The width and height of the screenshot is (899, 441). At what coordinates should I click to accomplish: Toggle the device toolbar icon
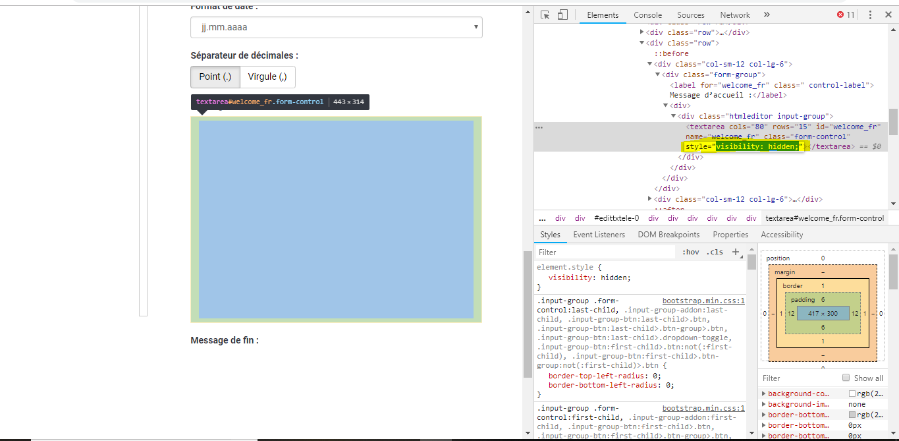coord(562,15)
